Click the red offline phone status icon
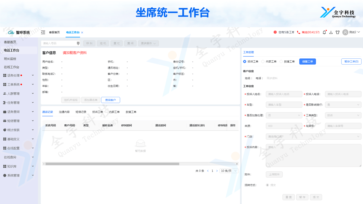The image size is (363, 204). point(298,32)
